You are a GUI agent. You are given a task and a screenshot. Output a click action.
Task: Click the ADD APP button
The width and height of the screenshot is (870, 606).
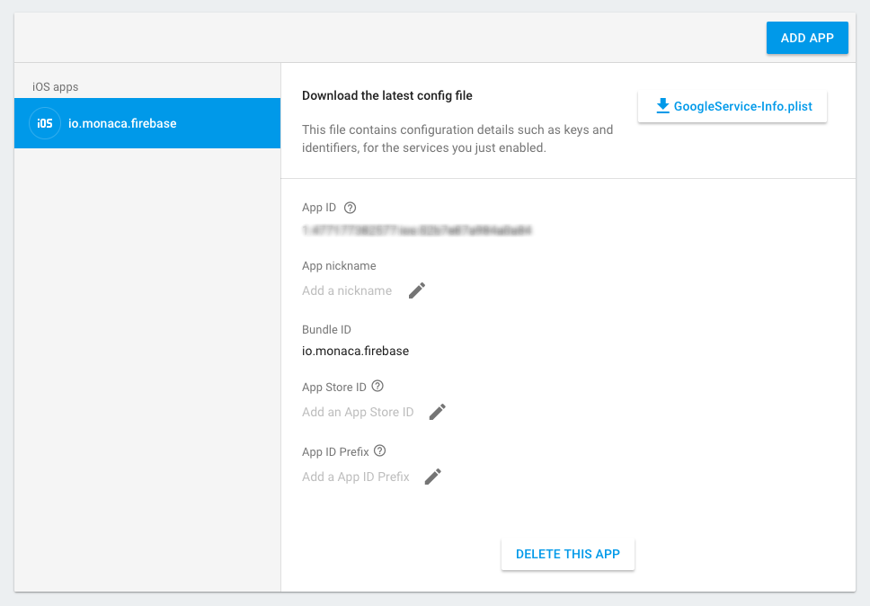(806, 38)
